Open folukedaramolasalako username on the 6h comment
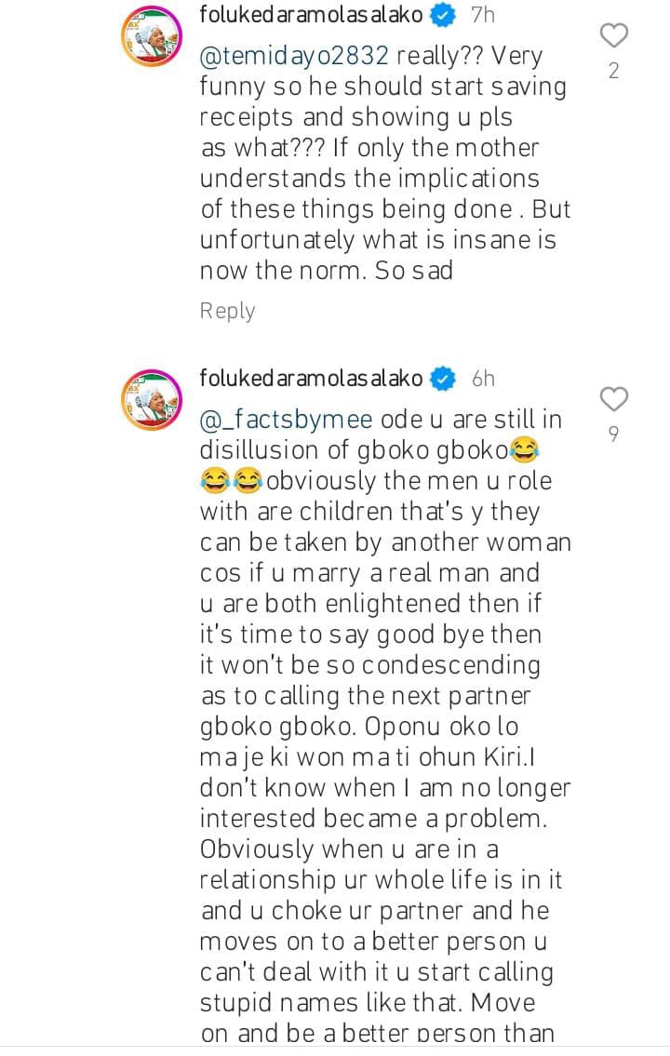 tap(312, 379)
